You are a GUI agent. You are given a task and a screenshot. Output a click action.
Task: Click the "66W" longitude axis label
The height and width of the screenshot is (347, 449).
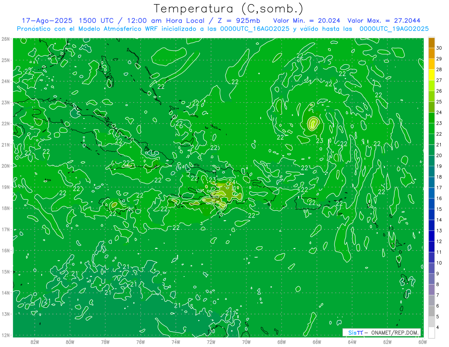317,342
